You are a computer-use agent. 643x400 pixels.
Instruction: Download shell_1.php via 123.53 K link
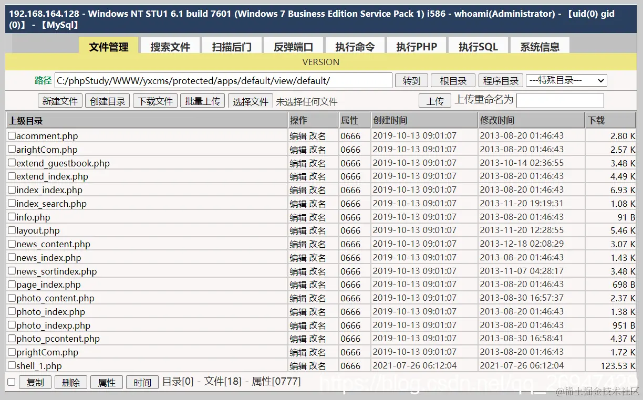[618, 366]
